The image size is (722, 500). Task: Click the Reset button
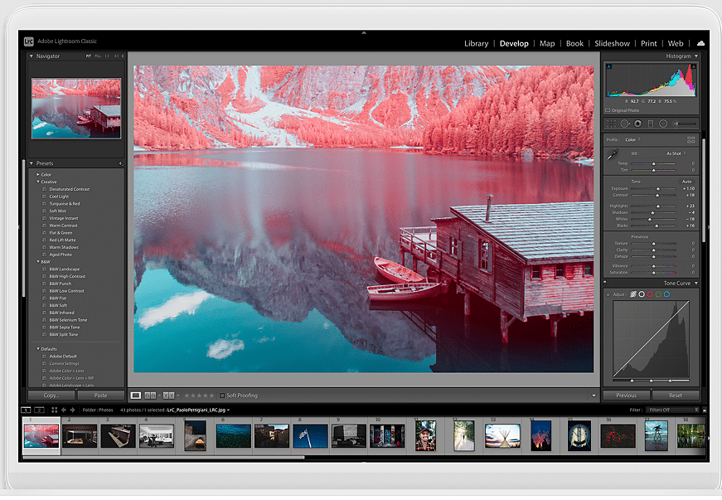[x=676, y=396]
